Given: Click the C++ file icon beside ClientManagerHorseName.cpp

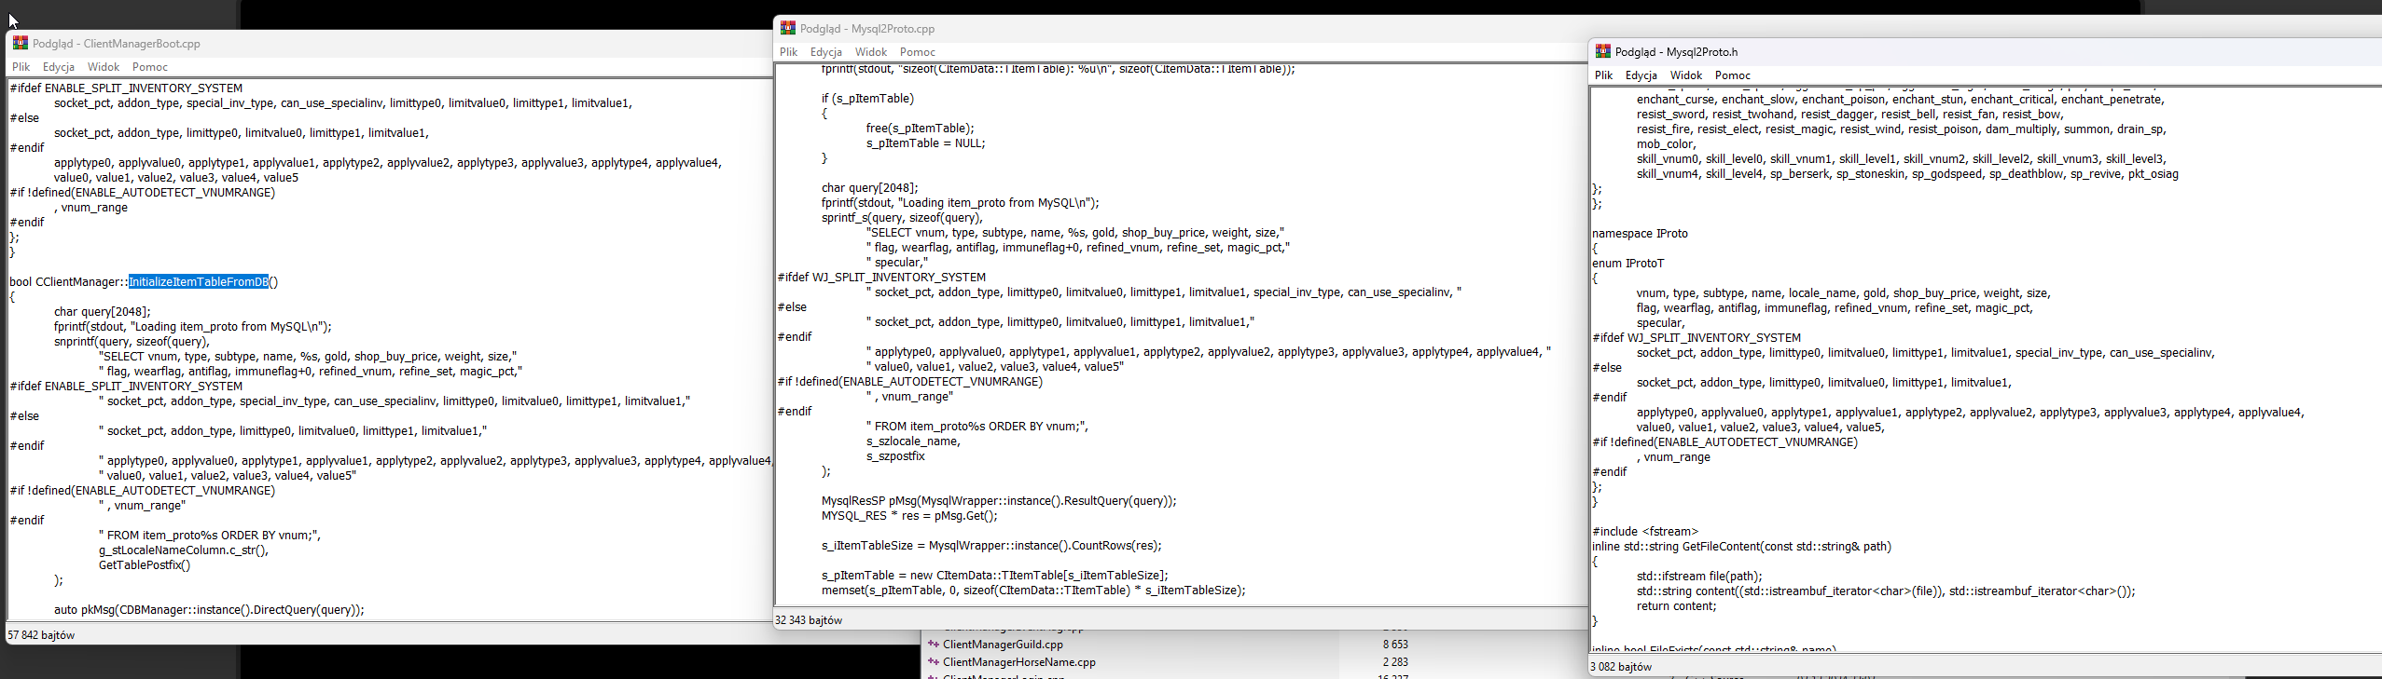Looking at the screenshot, I should (x=933, y=661).
